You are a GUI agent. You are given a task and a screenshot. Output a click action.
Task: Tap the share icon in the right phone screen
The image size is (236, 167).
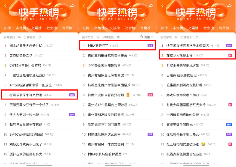[229, 6]
